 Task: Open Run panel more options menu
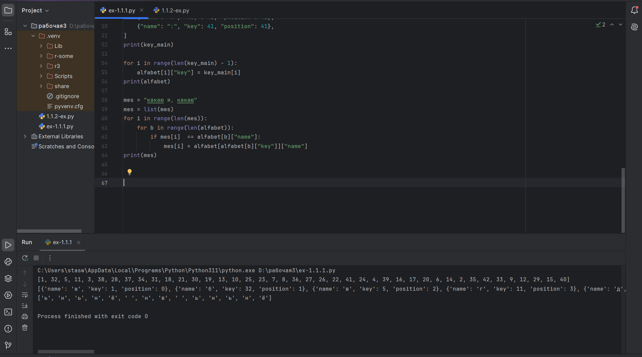[x=50, y=258]
